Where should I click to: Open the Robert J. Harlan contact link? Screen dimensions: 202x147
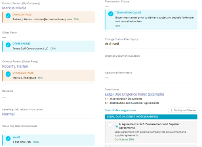(x=15, y=66)
